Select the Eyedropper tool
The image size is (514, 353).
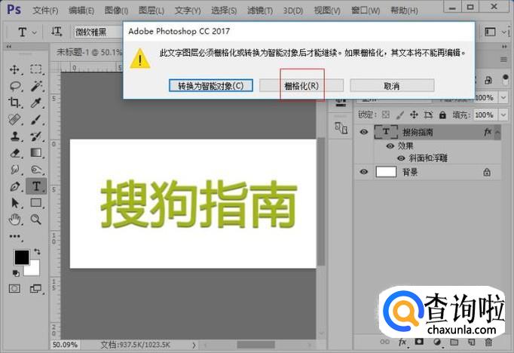(x=35, y=103)
